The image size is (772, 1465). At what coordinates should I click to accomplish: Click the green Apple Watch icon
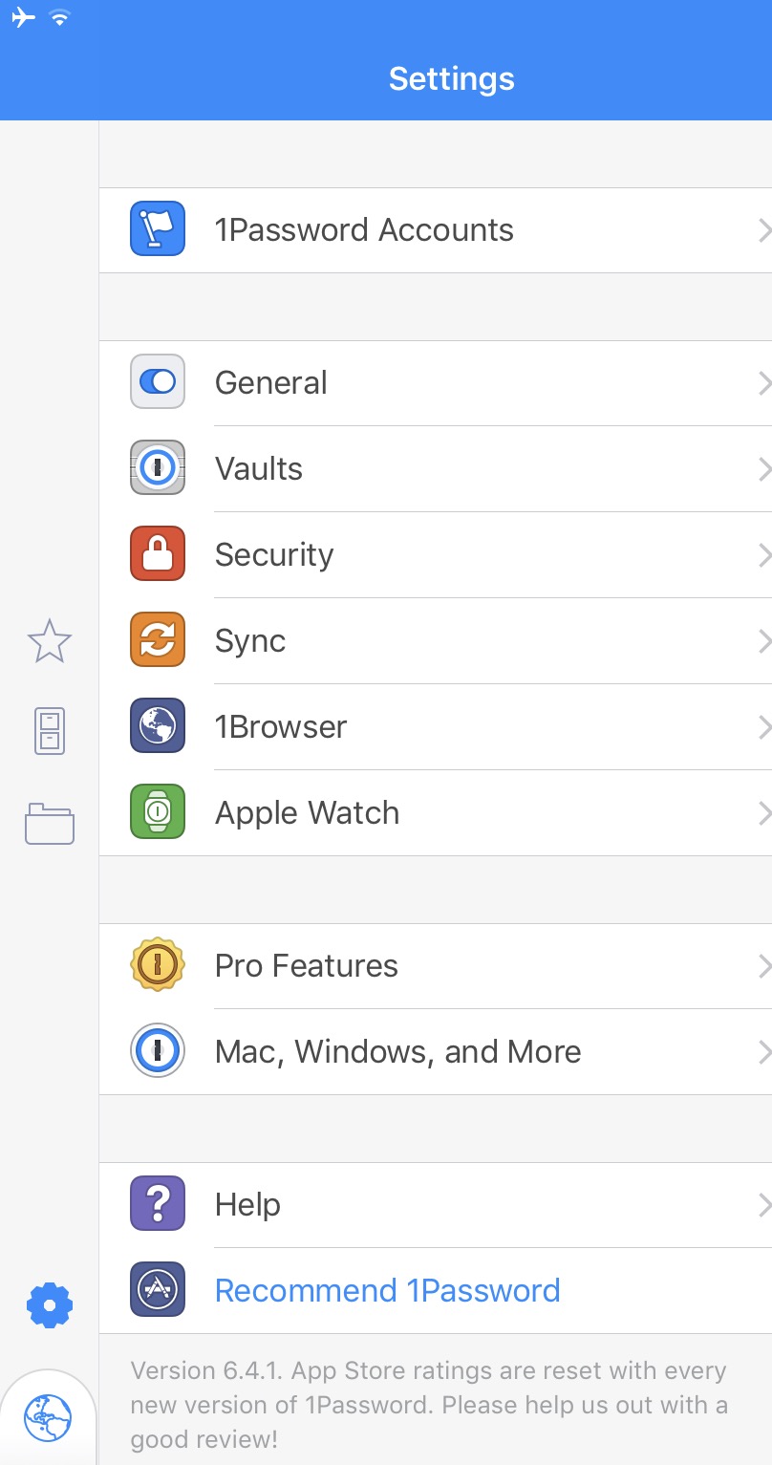157,811
